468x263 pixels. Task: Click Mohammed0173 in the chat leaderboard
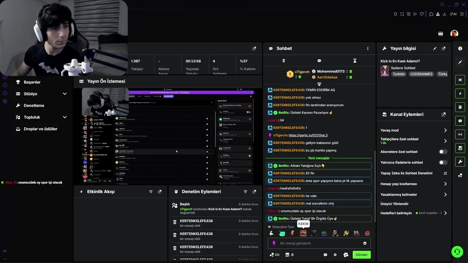point(331,71)
